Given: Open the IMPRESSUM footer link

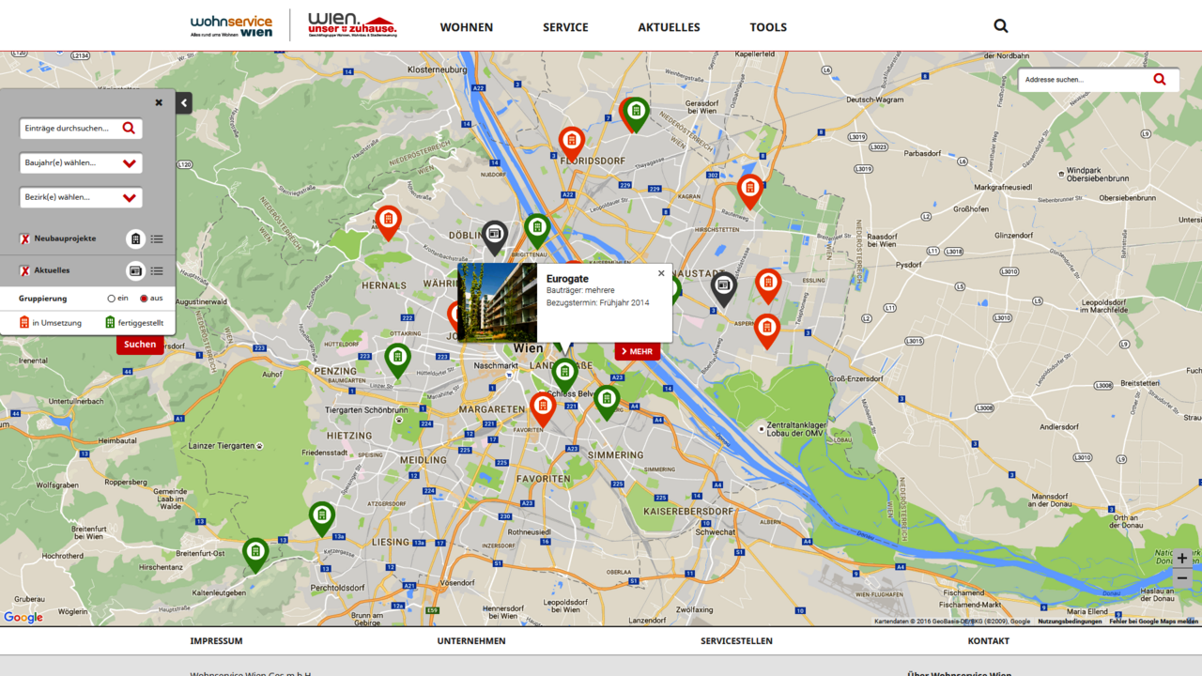Looking at the screenshot, I should click(x=216, y=641).
